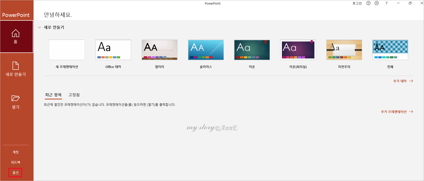Click the 새로 만들기 sidebar page icon

click(x=16, y=66)
